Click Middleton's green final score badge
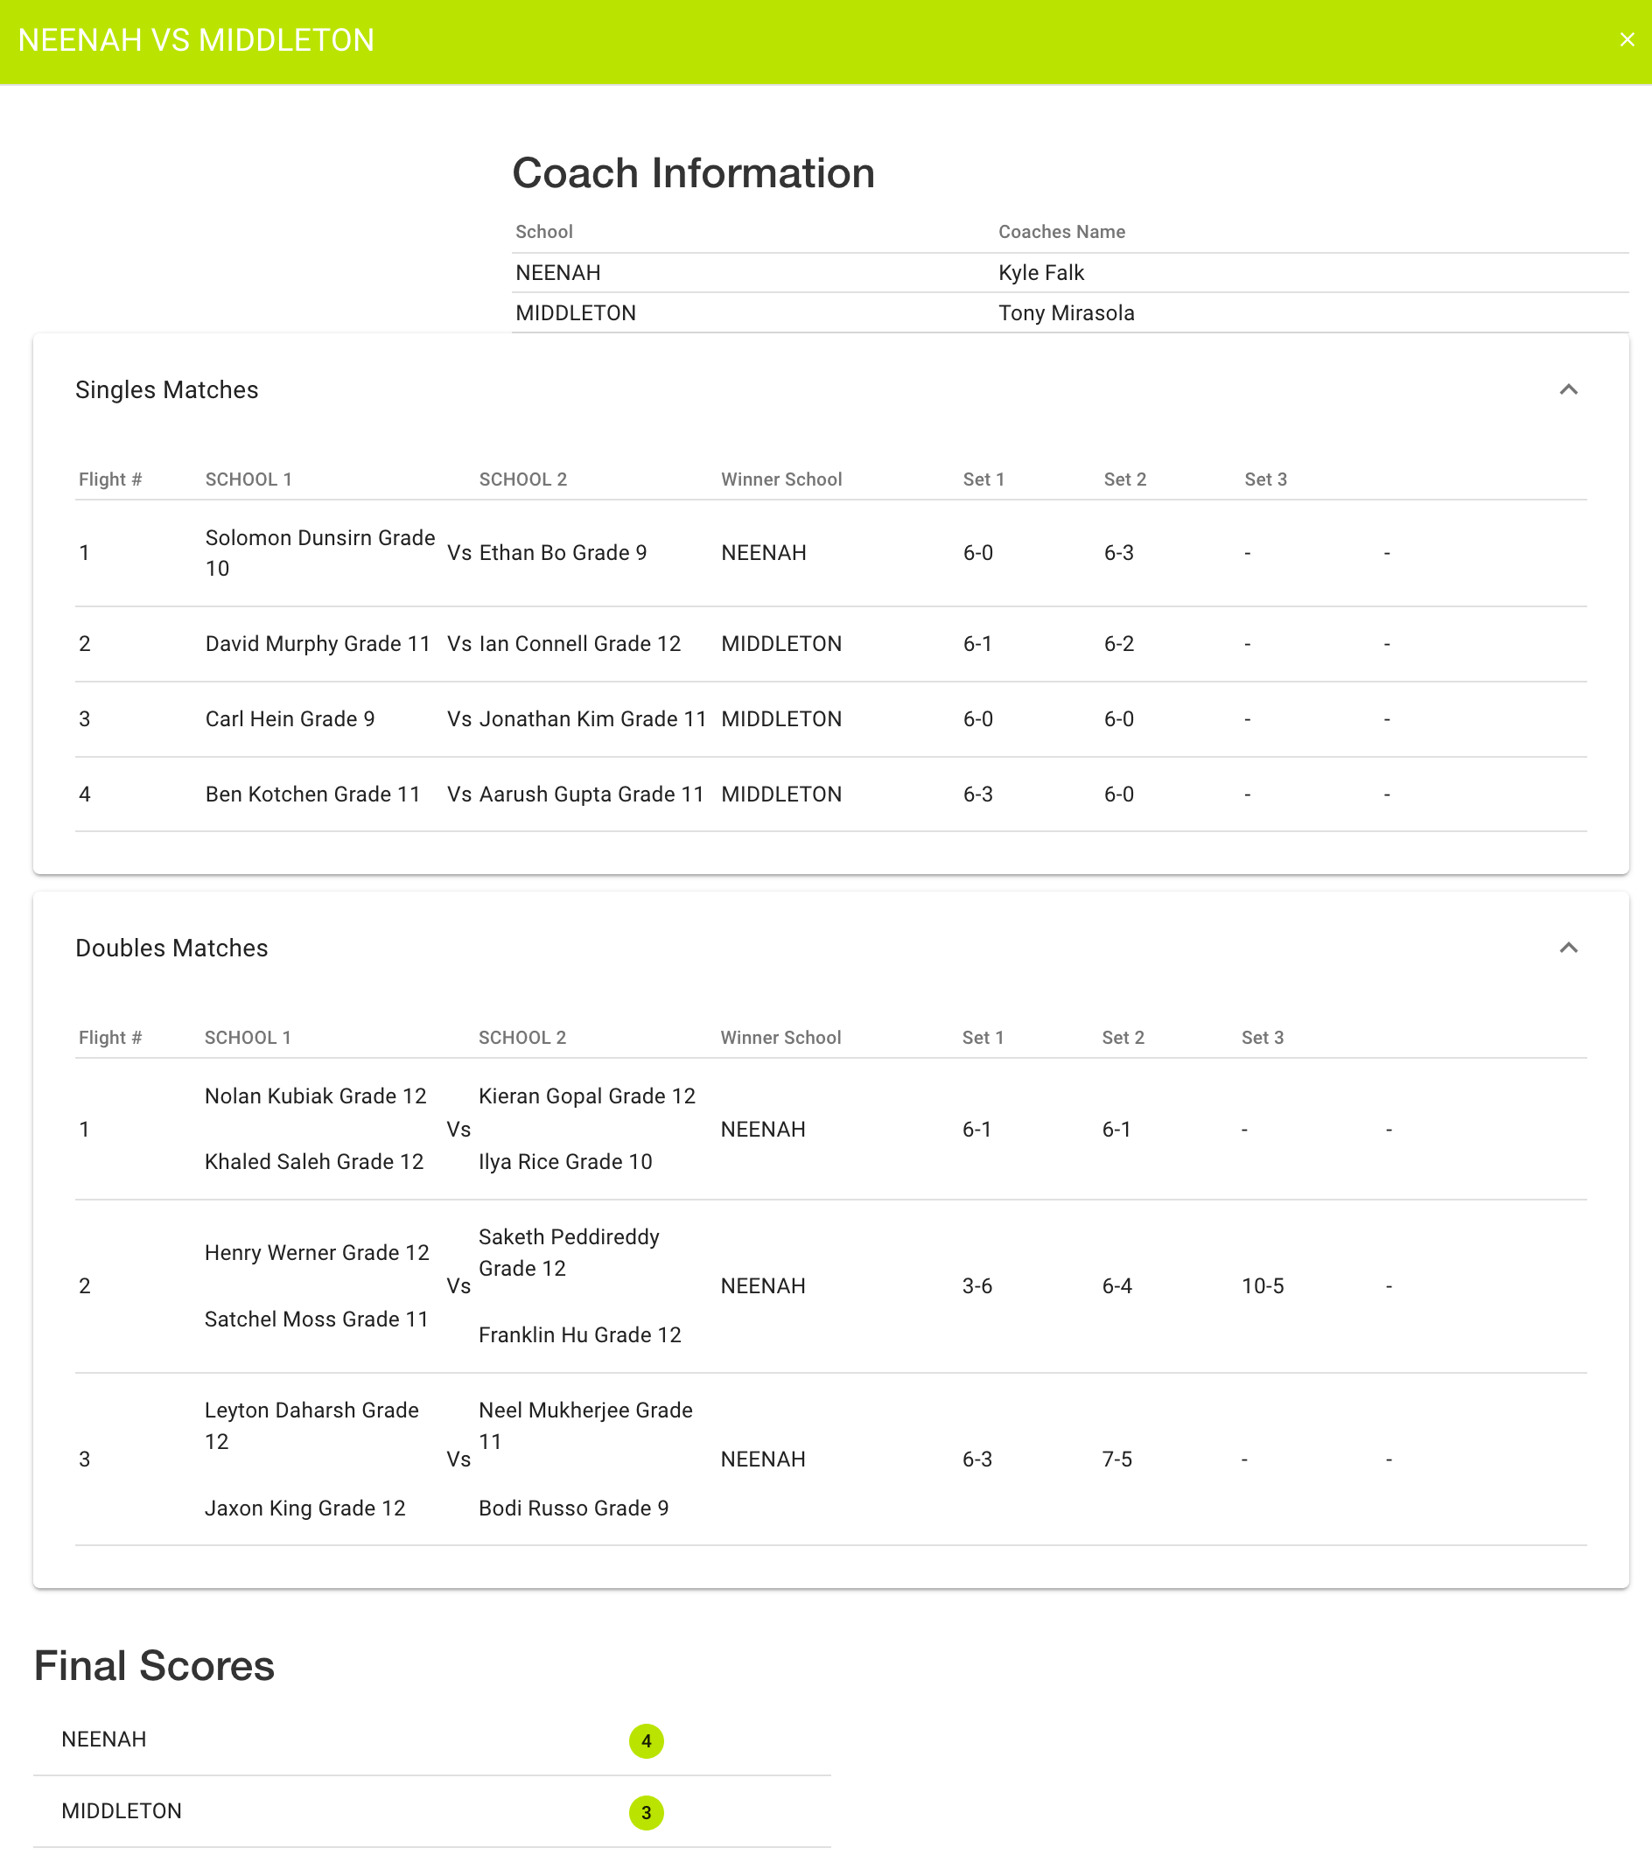Image resolution: width=1652 pixels, height=1862 pixels. tap(646, 1813)
